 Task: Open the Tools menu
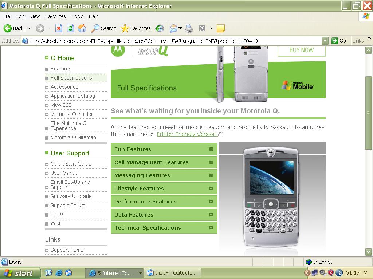click(77, 16)
